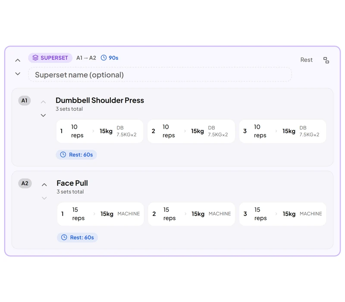Click DB 7.5KGx2 label in shoulder press set 1

point(126,131)
